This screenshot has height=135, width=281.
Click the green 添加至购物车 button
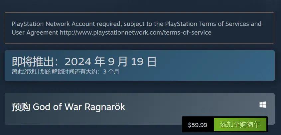(x=240, y=124)
